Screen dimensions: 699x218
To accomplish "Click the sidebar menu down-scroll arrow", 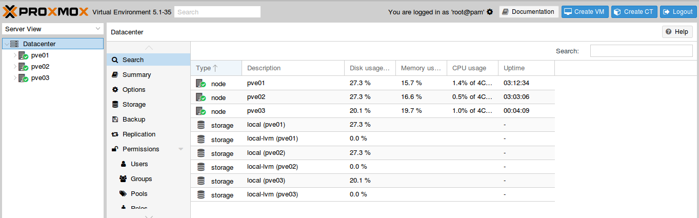I will click(x=149, y=216).
